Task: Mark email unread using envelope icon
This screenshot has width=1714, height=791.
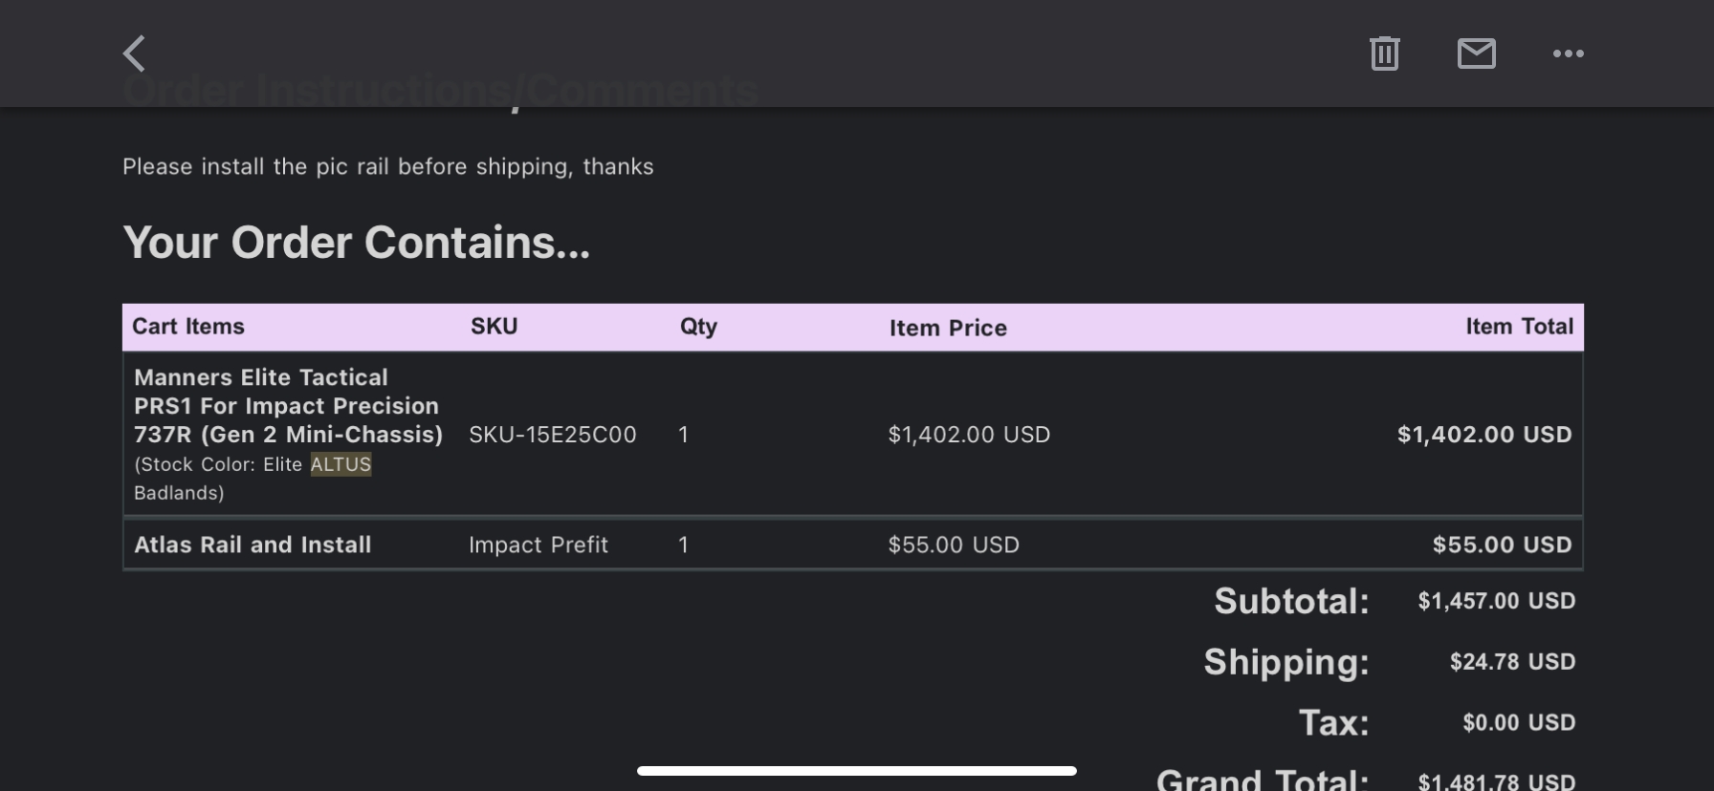Action: 1476,53
